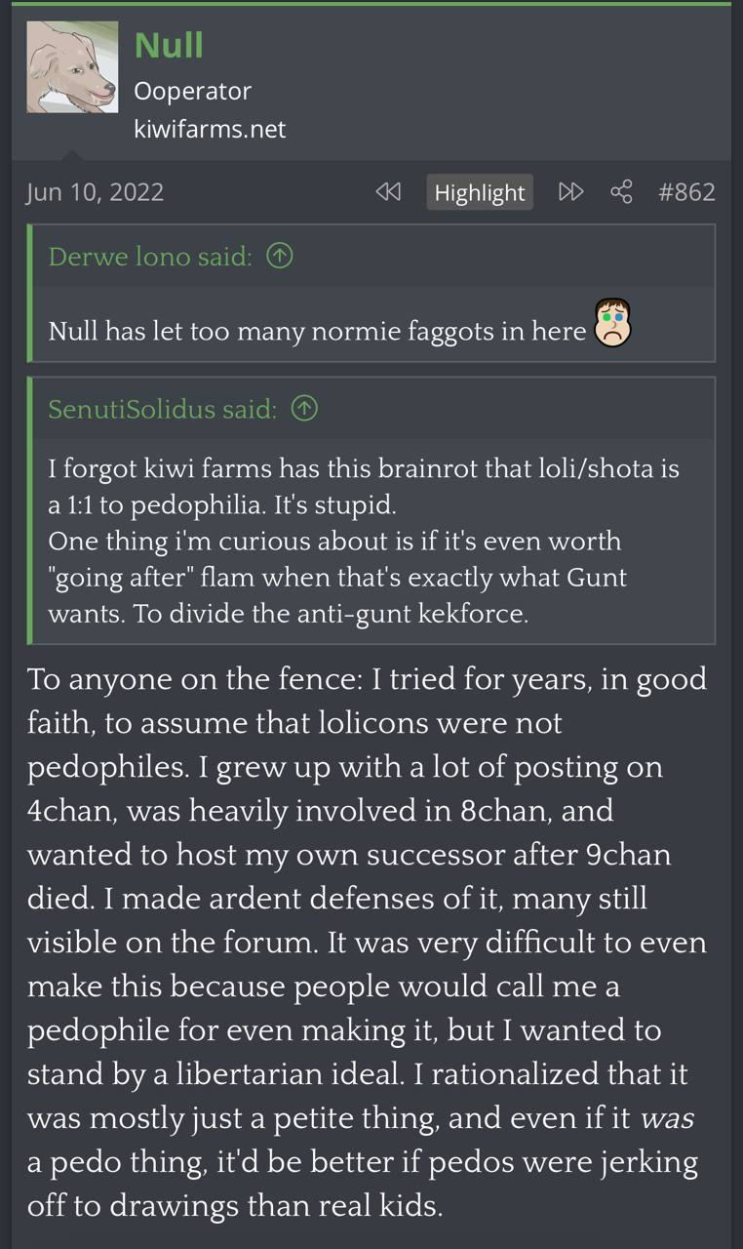The height and width of the screenshot is (1249, 743).
Task: Open the post number #862 permalink
Action: (686, 191)
